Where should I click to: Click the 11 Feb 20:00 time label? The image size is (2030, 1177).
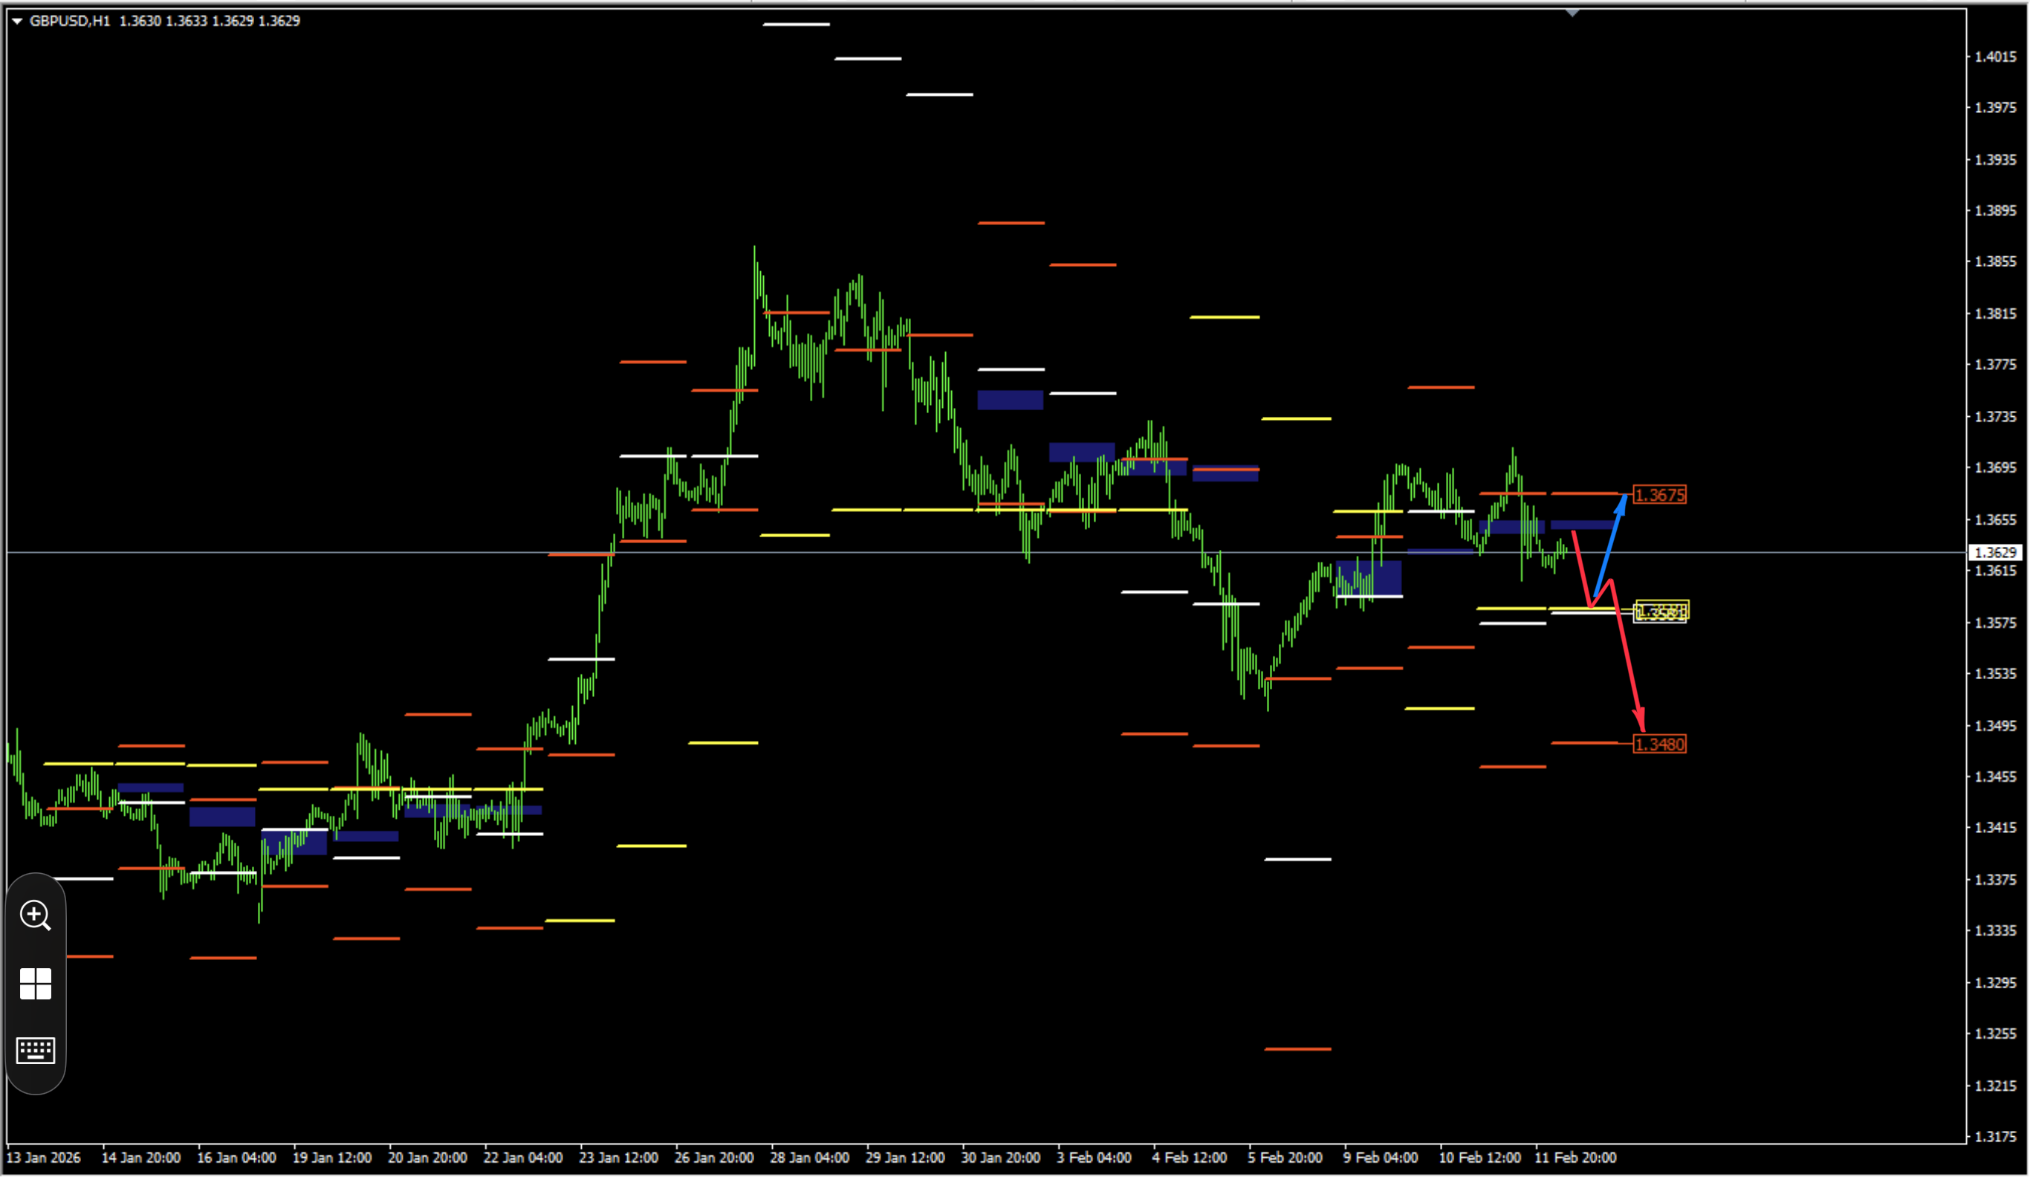[x=1575, y=1158]
